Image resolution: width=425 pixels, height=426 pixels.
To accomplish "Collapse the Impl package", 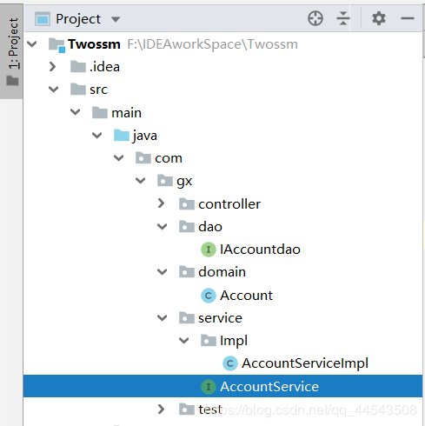I will pyautogui.click(x=184, y=341).
